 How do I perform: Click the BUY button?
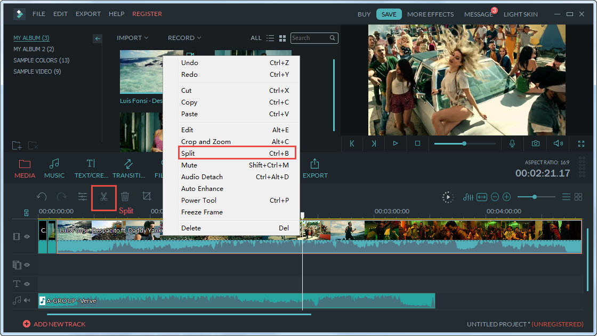[x=364, y=14]
